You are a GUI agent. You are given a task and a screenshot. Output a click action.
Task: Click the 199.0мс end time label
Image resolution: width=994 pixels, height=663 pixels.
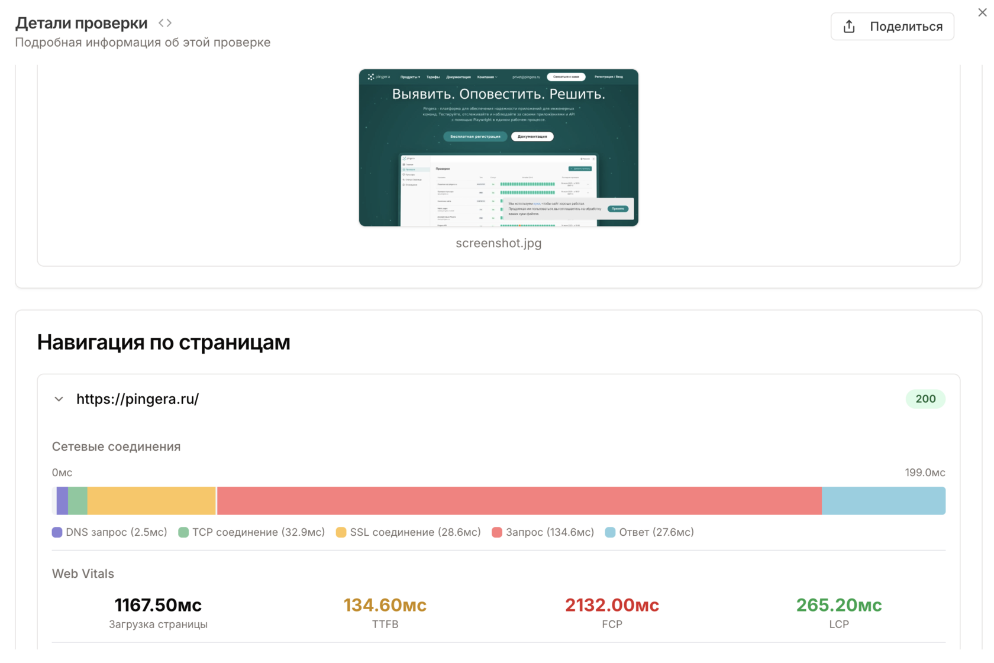click(x=925, y=473)
